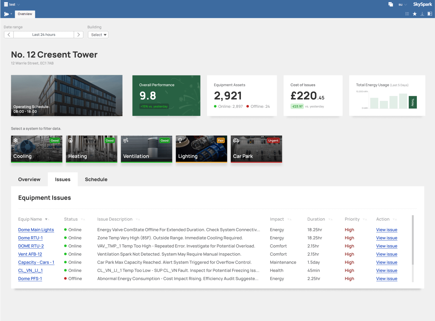Image resolution: width=435 pixels, height=321 pixels.
Task: Click the favorites star icon
Action: coord(414,14)
